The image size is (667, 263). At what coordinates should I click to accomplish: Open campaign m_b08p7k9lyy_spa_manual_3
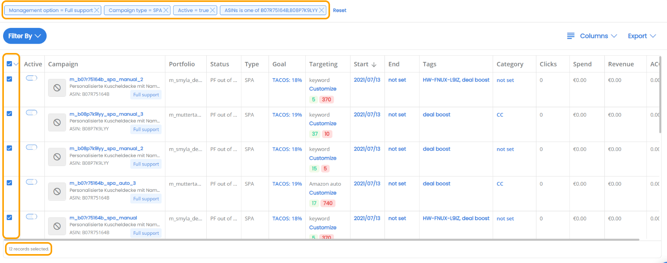[106, 114]
